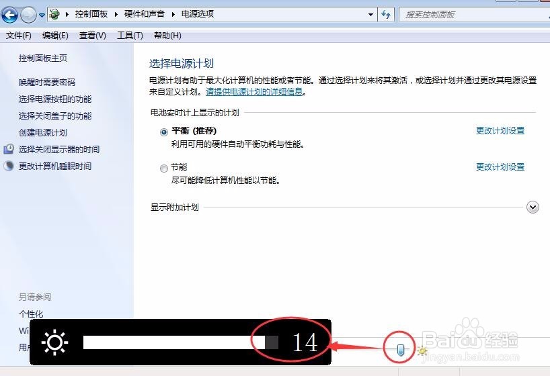Expand arrow after 控制面板 breadcrumb
550x376 pixels.
(x=116, y=14)
